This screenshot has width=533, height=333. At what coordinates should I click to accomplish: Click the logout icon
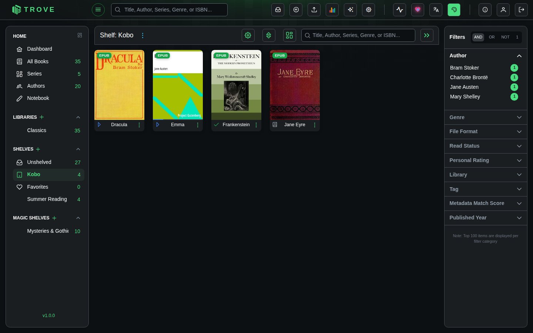[522, 10]
